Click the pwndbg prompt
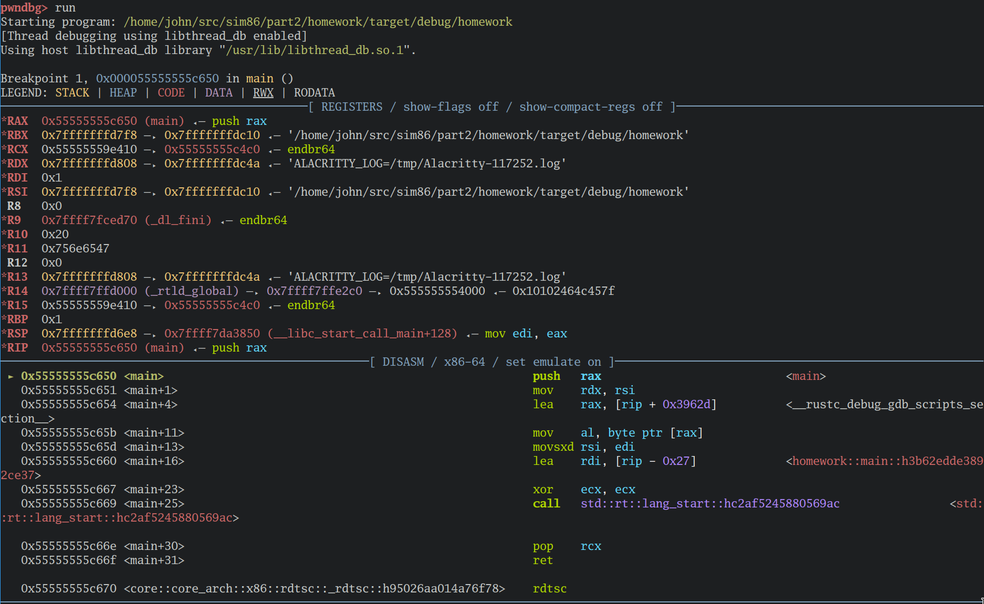This screenshot has height=604, width=984. click(24, 7)
